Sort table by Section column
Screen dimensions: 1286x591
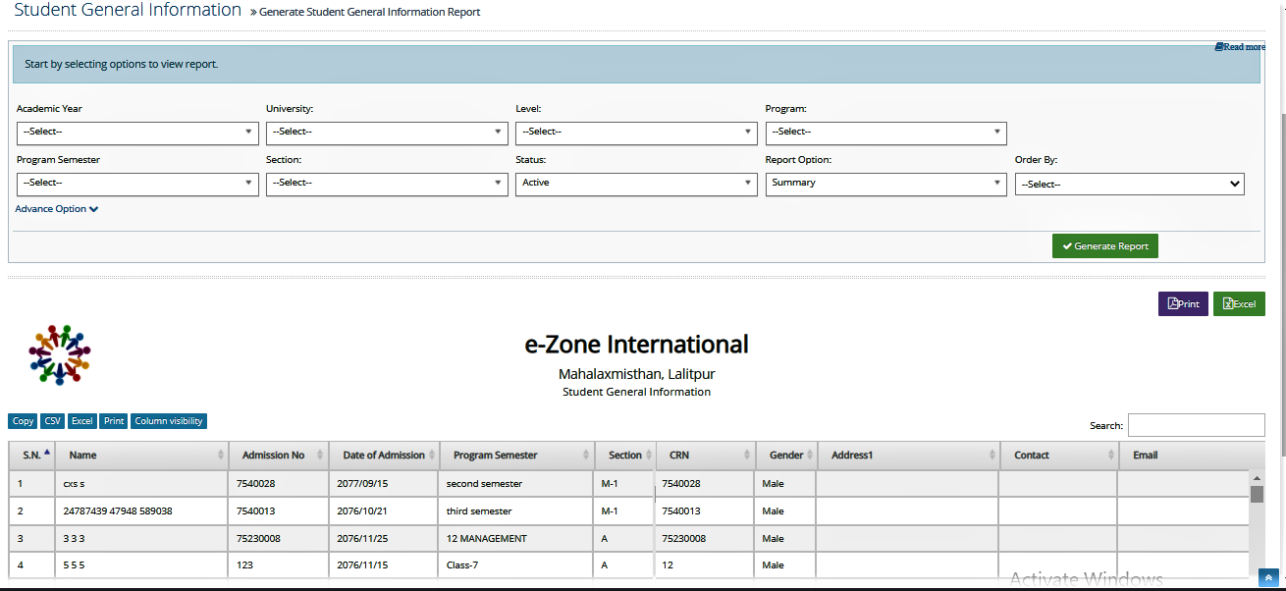click(x=625, y=456)
